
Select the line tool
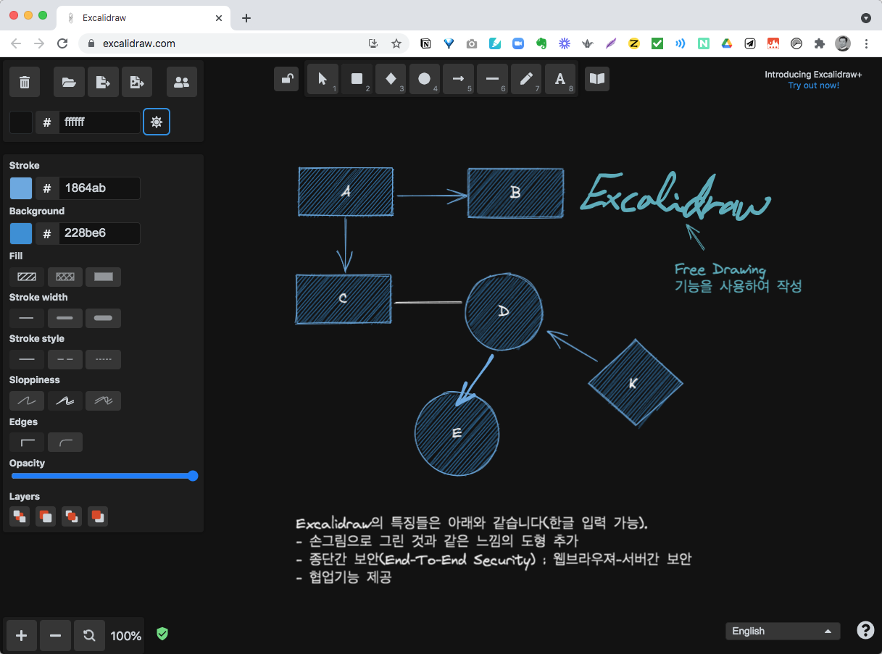(492, 79)
